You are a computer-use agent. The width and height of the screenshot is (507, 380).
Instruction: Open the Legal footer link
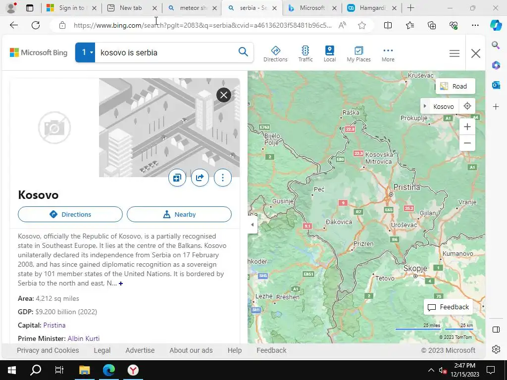coord(102,350)
